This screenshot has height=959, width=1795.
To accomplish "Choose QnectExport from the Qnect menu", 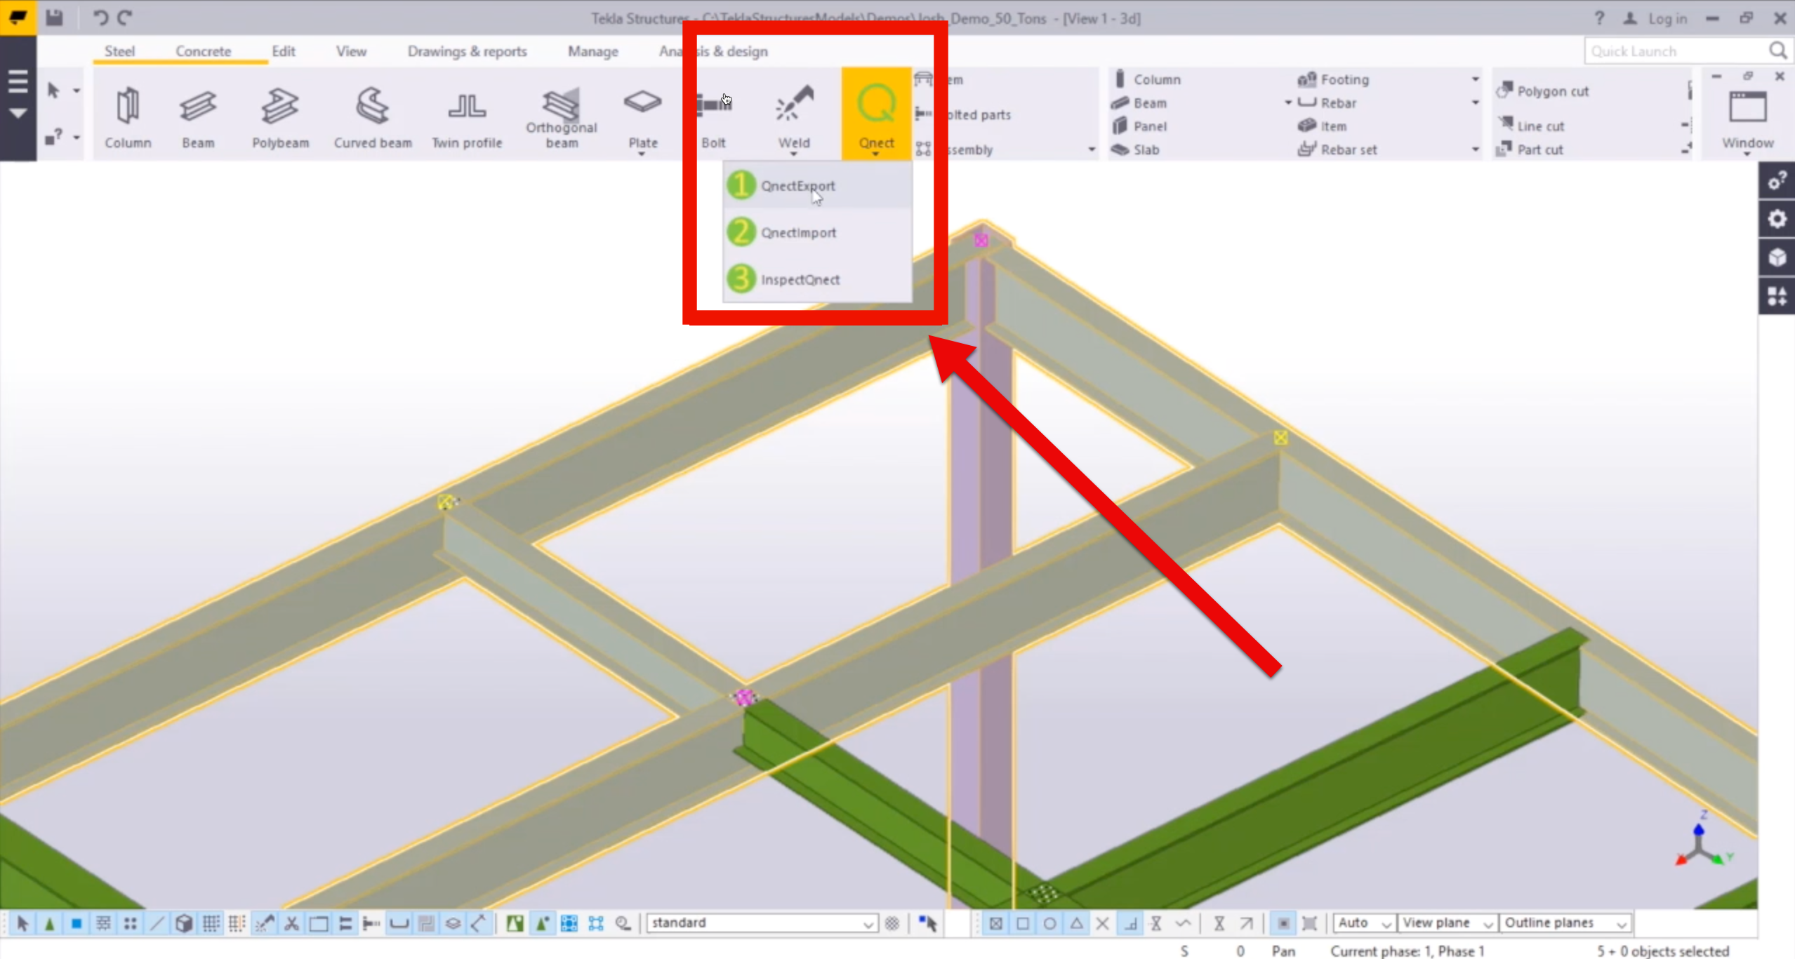I will [818, 186].
